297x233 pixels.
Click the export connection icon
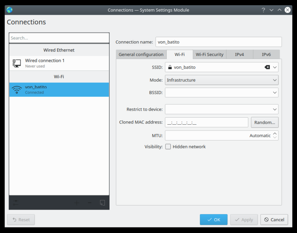102,203
